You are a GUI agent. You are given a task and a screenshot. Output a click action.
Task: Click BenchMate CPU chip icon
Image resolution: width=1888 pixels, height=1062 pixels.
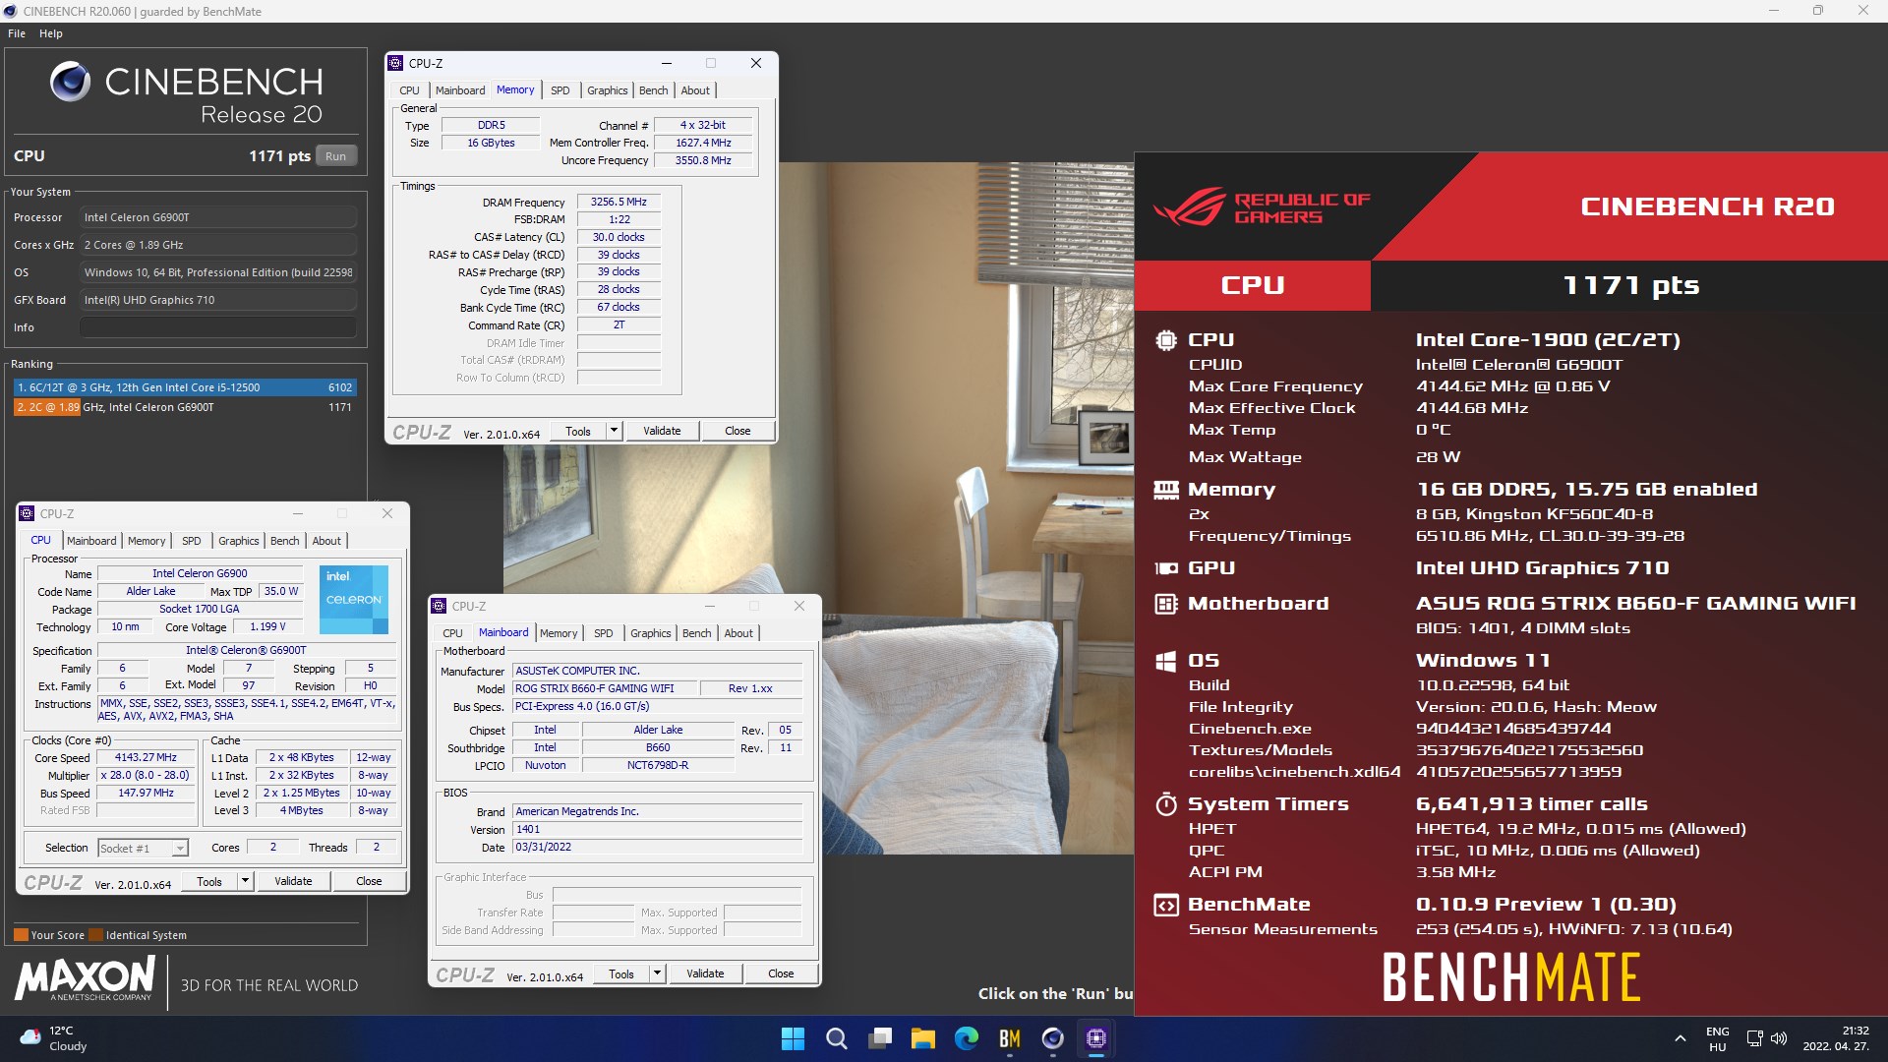click(x=1166, y=340)
